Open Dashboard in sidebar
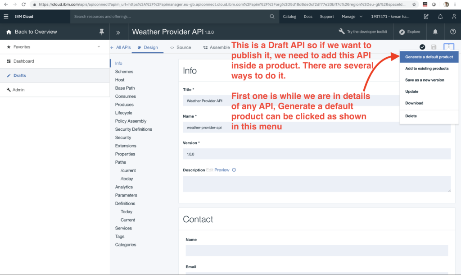Screen dimensions: 461x275 point(54,61)
